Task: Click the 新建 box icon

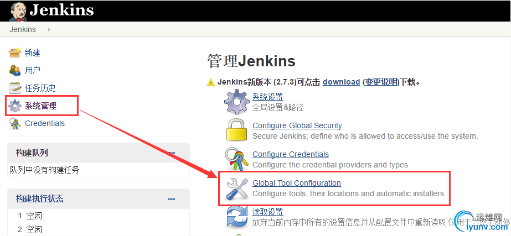Action: pyautogui.click(x=14, y=53)
